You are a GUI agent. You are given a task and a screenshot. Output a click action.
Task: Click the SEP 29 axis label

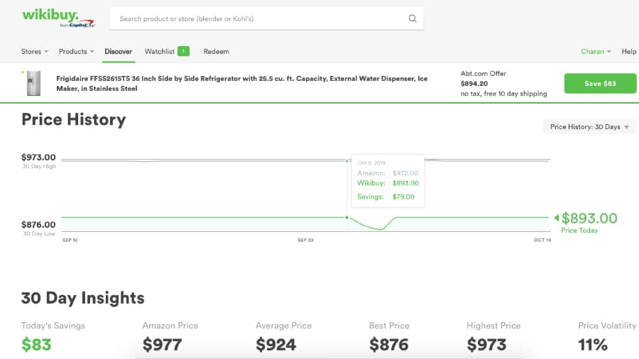click(305, 240)
